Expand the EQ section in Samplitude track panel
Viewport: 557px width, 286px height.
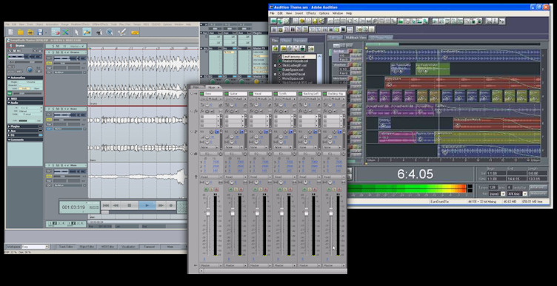click(x=9, y=135)
